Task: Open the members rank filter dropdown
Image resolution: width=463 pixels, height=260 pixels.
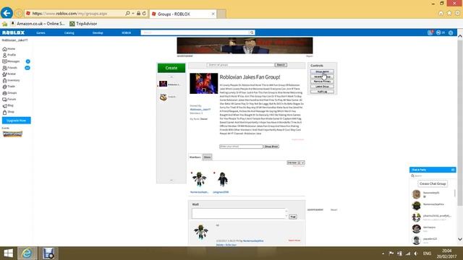Action: click(x=296, y=162)
